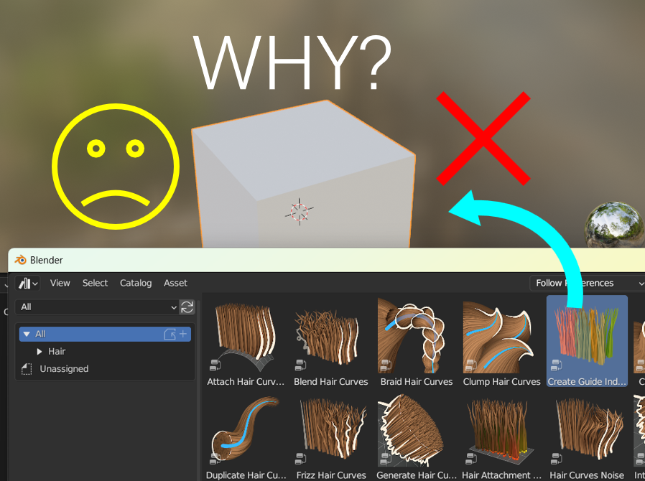Screen dimensions: 645x481
Task: Open the All asset library dropdown
Action: click(x=97, y=307)
